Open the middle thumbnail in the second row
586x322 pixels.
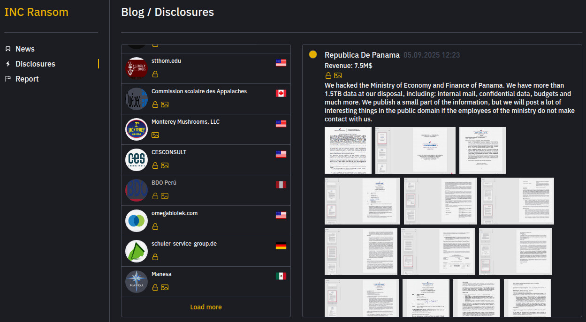click(441, 201)
